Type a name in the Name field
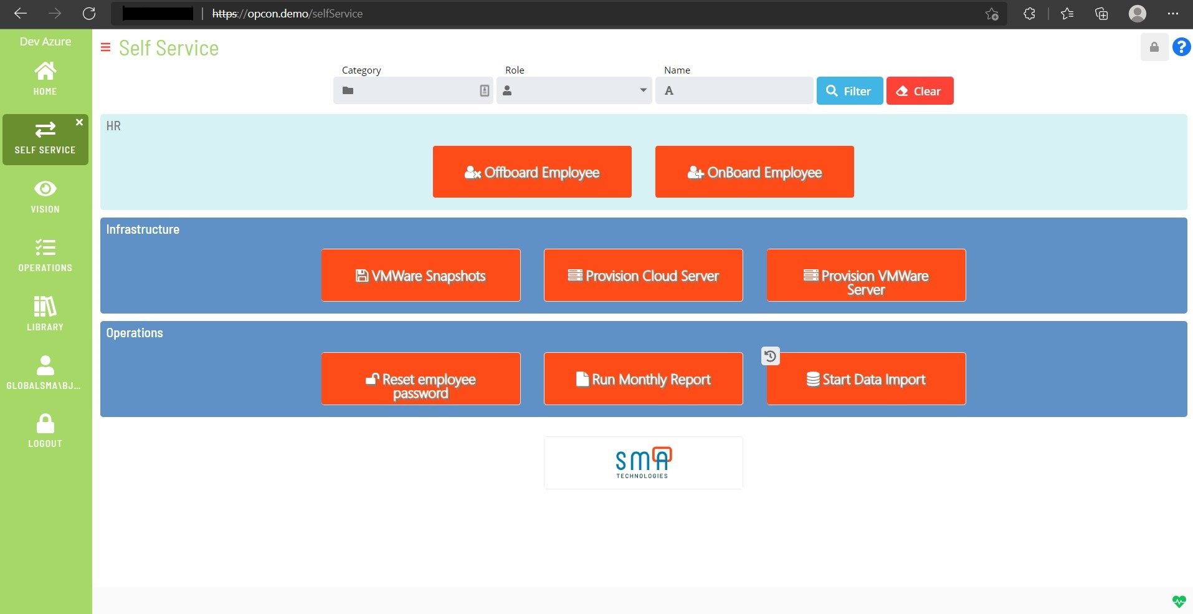1193x614 pixels. click(x=734, y=90)
